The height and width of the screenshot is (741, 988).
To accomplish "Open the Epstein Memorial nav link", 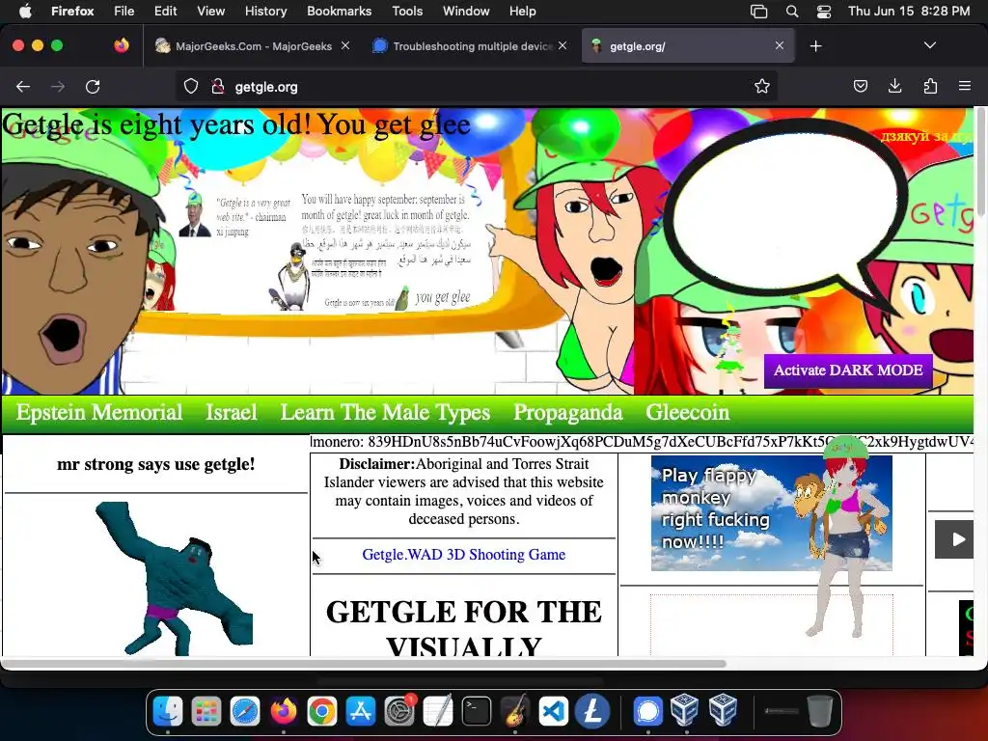I will click(99, 412).
